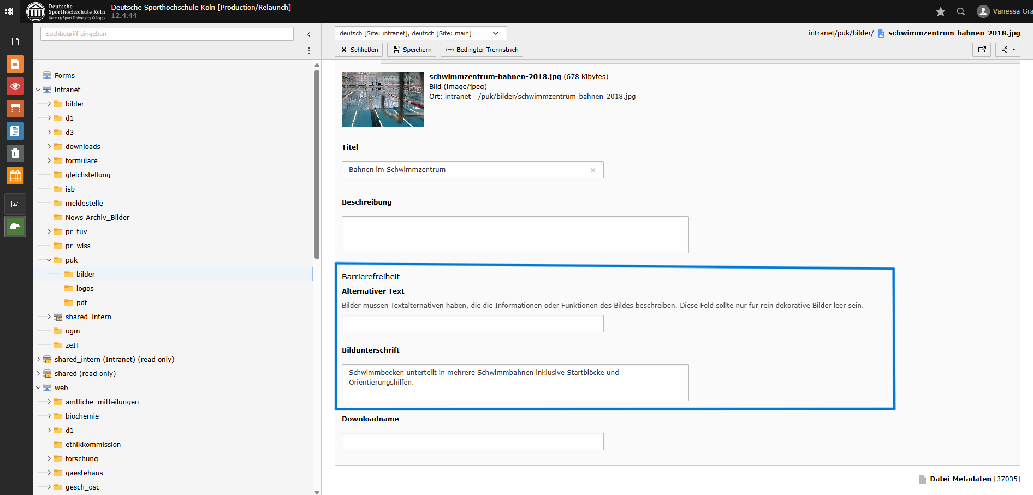Collapse the file tree panel
This screenshot has width=1033, height=495.
click(x=309, y=34)
